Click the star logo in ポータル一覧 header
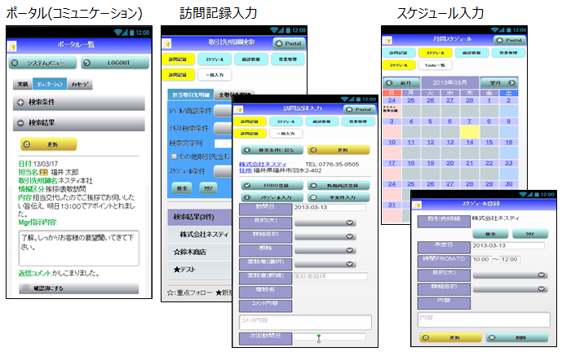Image resolution: width=562 pixels, height=352 pixels. click(12, 46)
